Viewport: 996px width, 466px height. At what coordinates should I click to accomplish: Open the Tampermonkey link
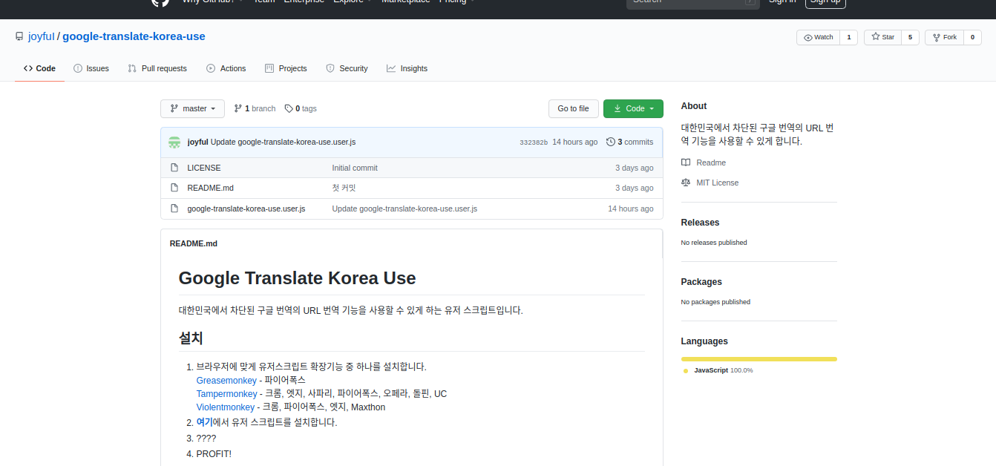coord(226,393)
